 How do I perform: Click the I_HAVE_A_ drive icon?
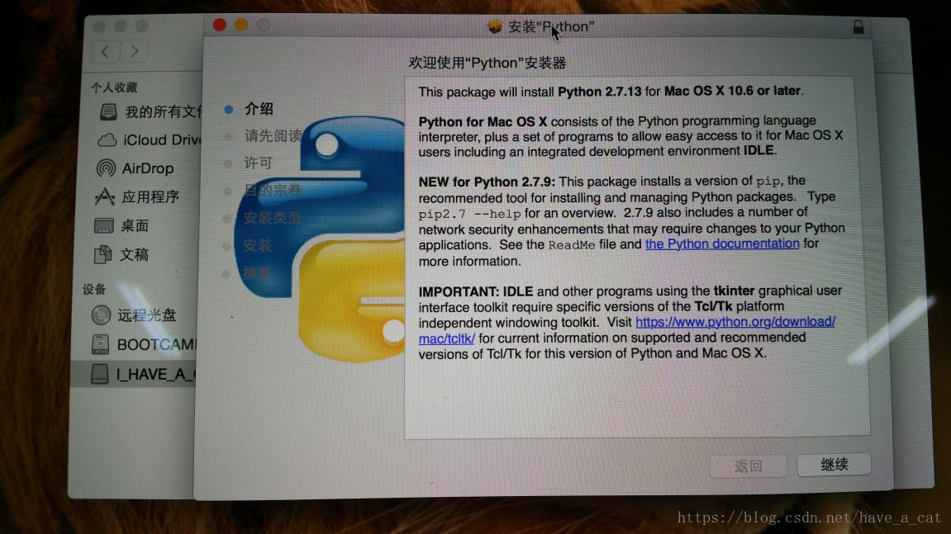coord(99,374)
